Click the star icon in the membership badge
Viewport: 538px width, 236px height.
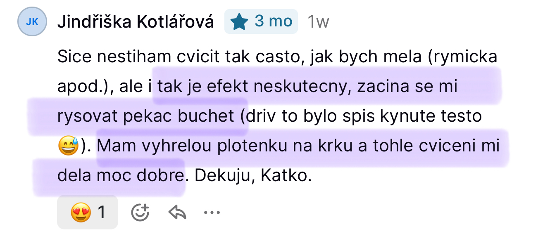point(239,22)
